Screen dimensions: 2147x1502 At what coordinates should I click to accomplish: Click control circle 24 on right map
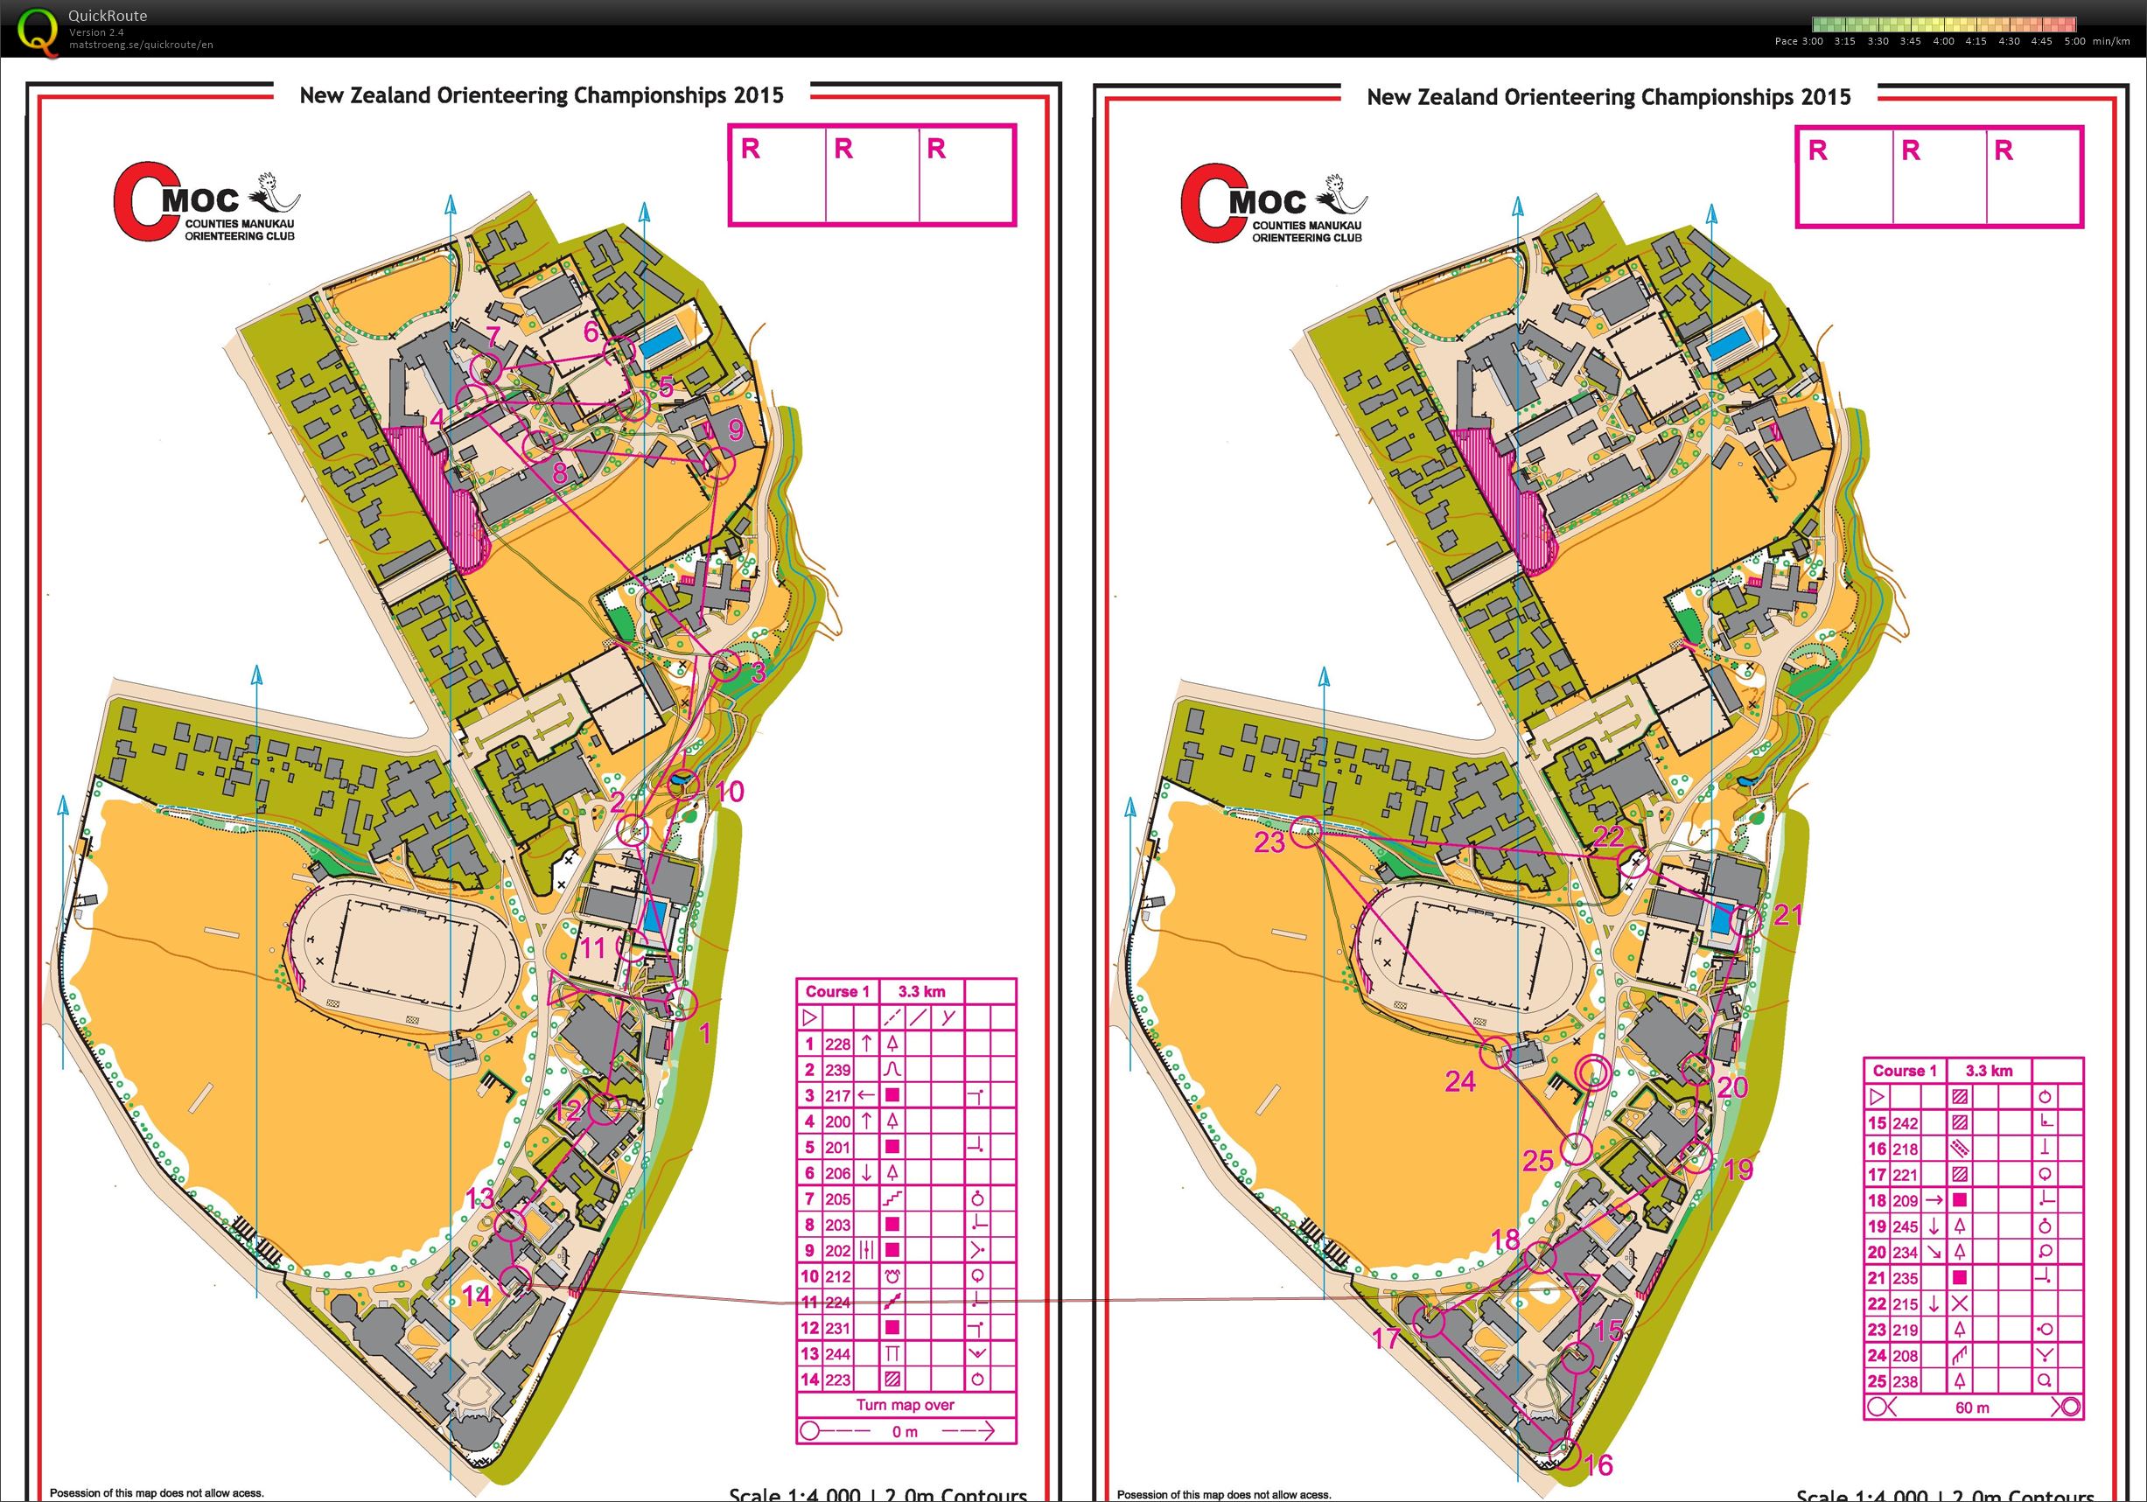[1495, 1051]
